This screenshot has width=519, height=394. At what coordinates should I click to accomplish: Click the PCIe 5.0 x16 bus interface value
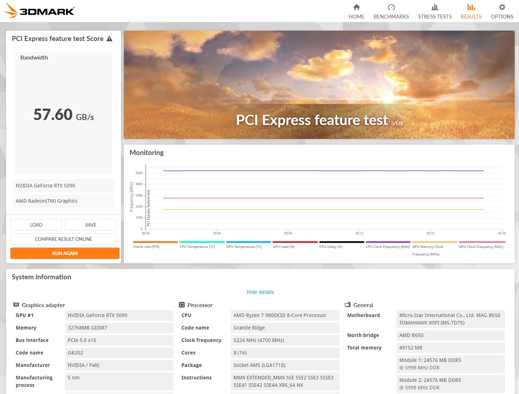coord(119,340)
